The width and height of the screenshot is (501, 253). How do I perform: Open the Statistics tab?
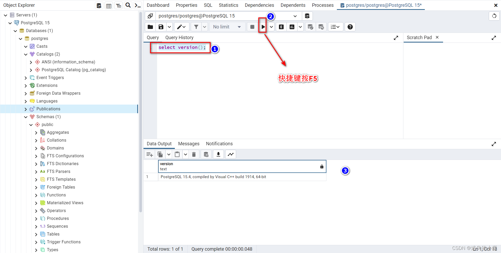(228, 5)
